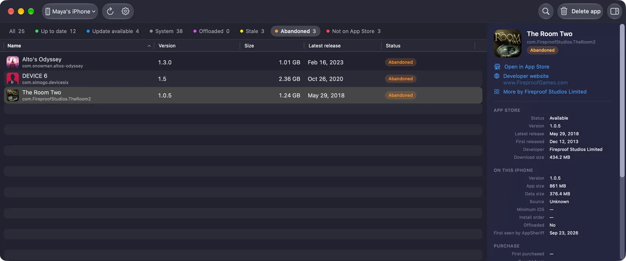Click Abandoned badge in DEVICE 6 row

click(x=401, y=79)
